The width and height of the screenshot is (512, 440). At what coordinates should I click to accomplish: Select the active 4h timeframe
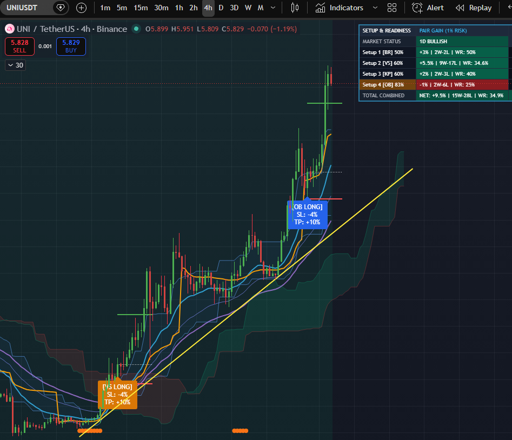click(x=208, y=8)
